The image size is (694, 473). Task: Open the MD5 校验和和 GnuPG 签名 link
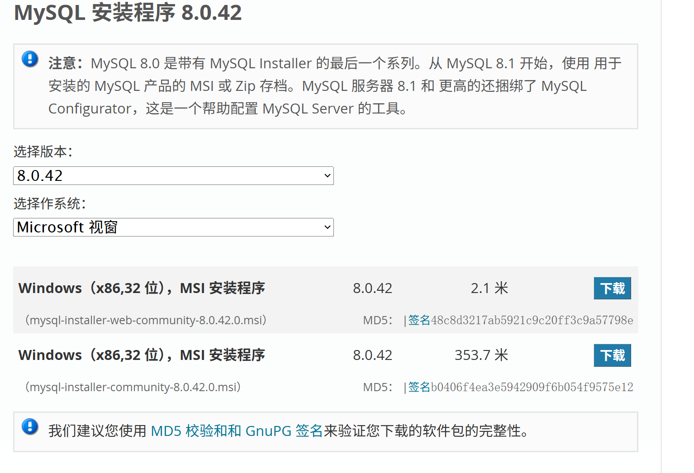coord(237,431)
